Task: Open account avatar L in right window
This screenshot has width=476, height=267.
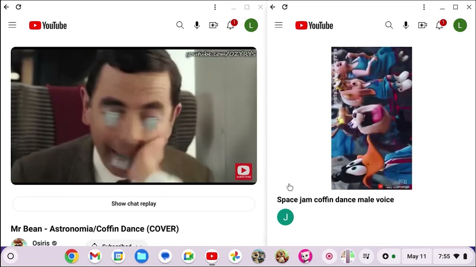Action: coord(460,25)
